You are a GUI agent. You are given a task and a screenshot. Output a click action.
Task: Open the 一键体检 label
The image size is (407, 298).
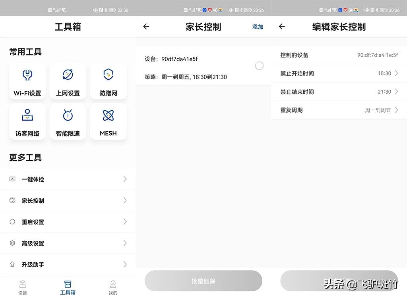33,179
